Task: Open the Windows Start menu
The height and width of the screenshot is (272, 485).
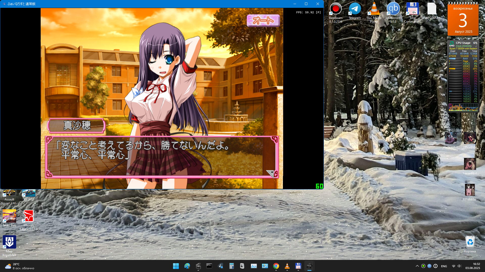Action: tap(176, 266)
